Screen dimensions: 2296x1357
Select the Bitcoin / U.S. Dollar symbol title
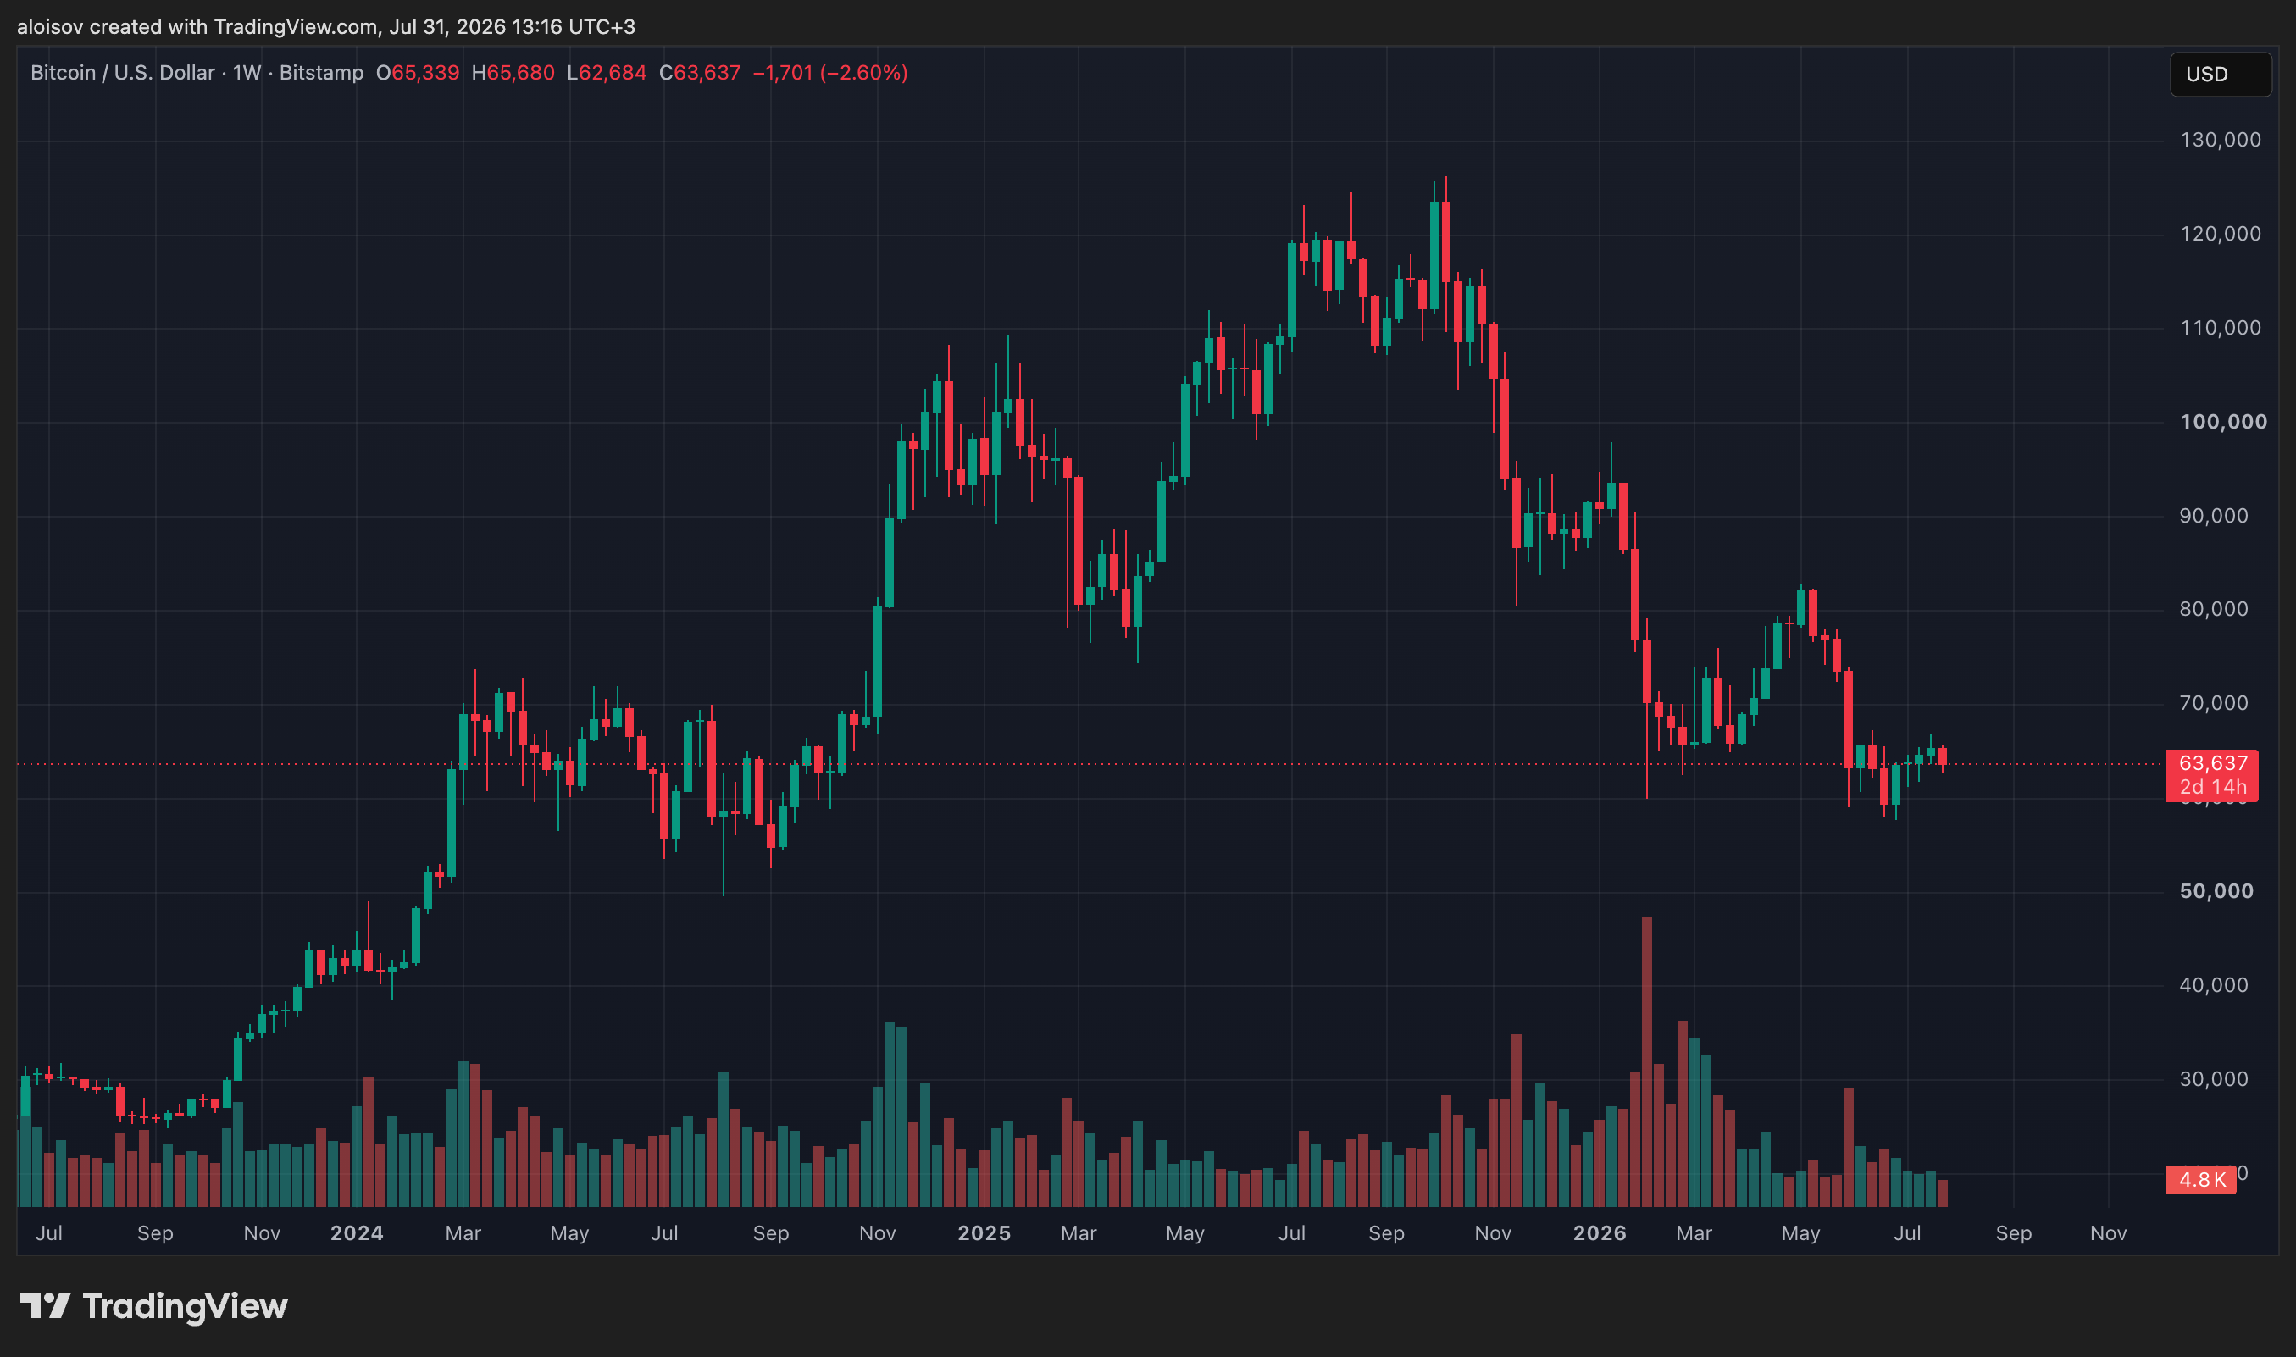point(123,72)
